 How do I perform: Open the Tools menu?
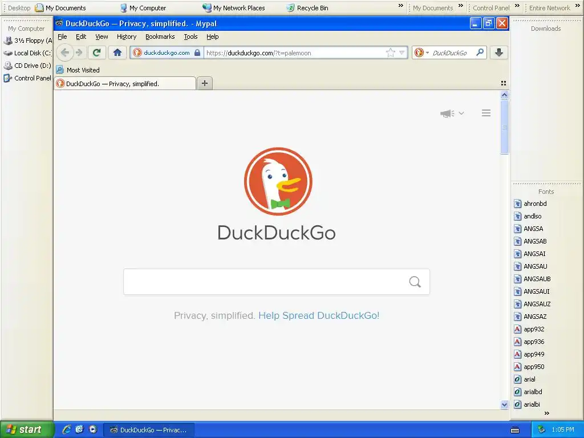(190, 36)
